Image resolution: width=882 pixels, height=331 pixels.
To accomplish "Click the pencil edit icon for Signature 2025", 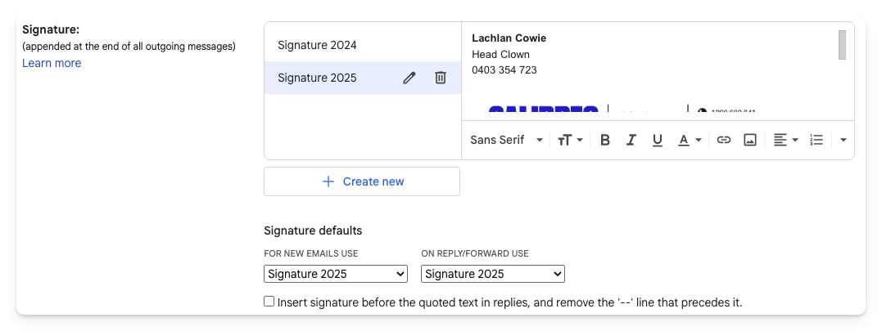I will pyautogui.click(x=409, y=78).
